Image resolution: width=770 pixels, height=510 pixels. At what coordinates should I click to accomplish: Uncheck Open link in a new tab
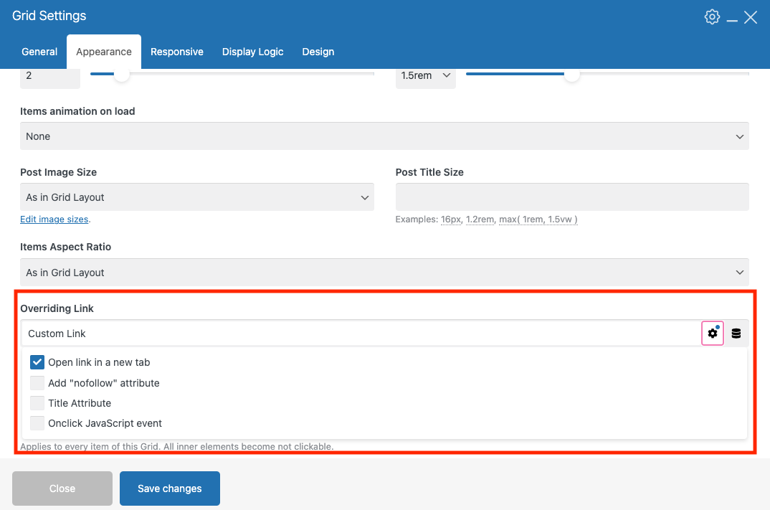point(37,362)
